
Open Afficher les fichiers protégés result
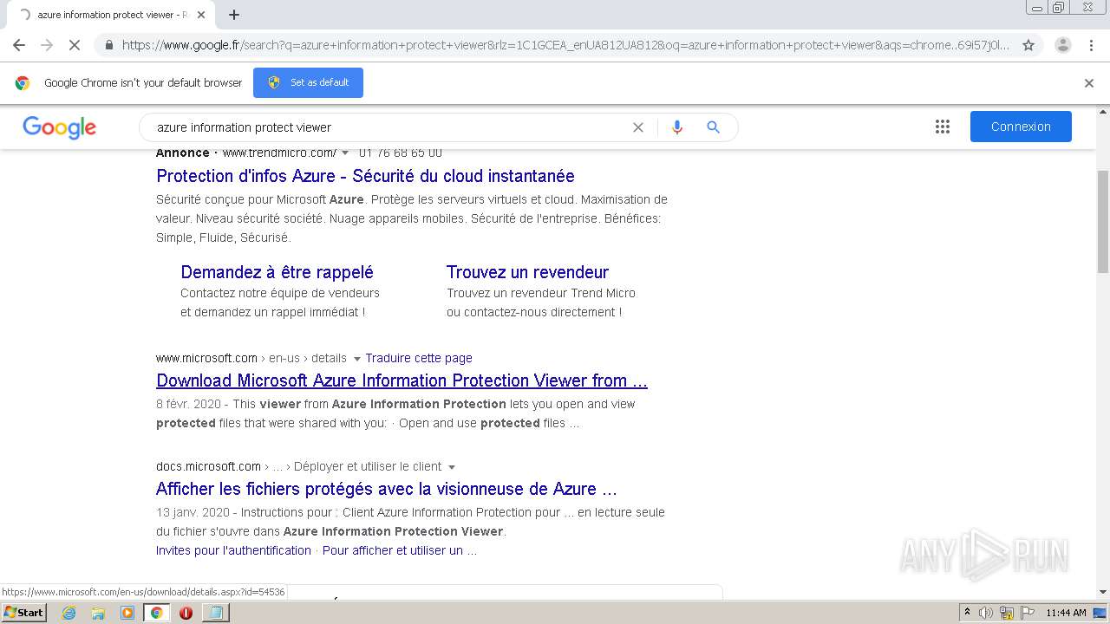(x=387, y=489)
